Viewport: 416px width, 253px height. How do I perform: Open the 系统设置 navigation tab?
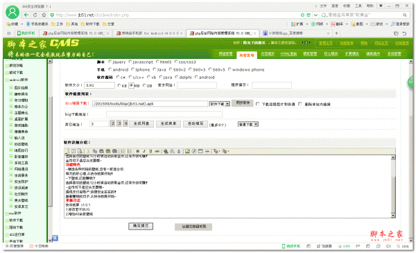tap(395, 54)
